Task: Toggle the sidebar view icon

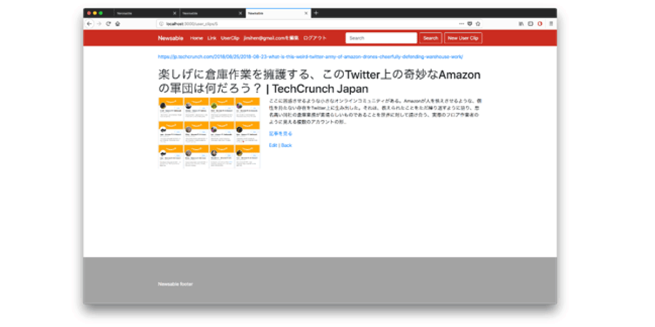Action: [531, 24]
